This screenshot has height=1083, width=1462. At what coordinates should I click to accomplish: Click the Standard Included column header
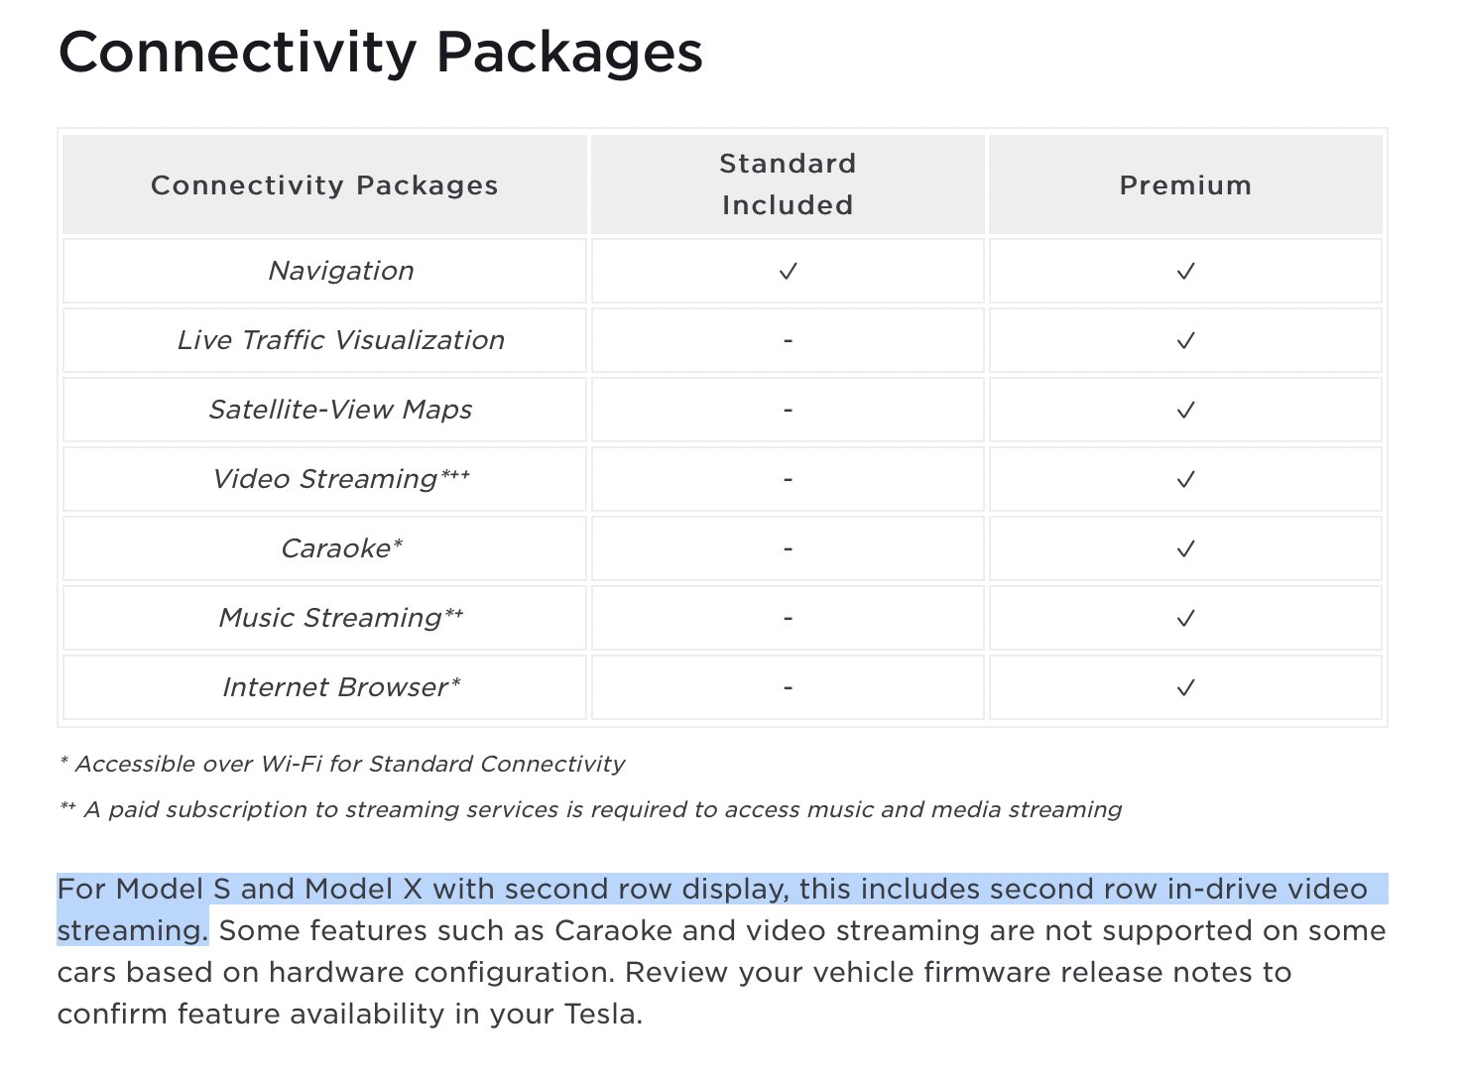click(788, 184)
